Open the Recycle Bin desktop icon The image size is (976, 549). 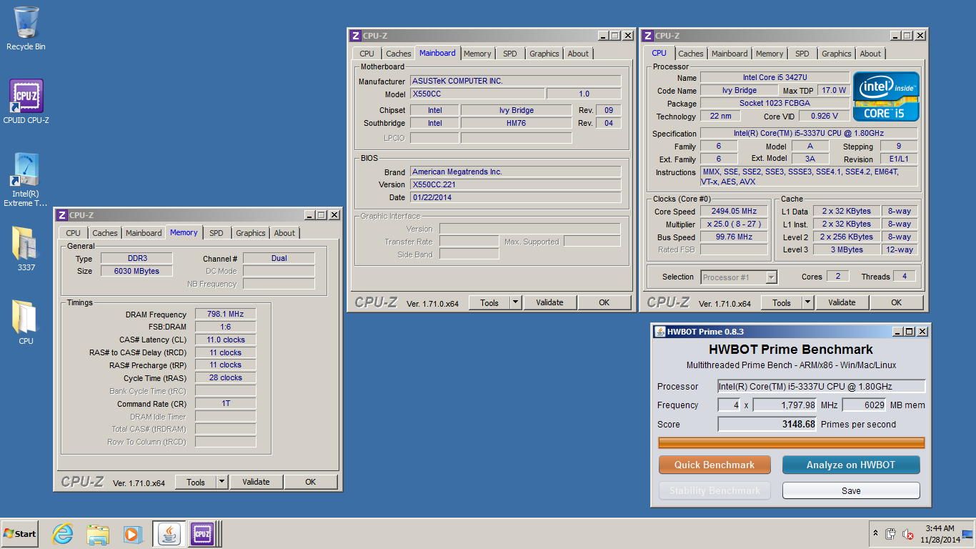pos(26,29)
